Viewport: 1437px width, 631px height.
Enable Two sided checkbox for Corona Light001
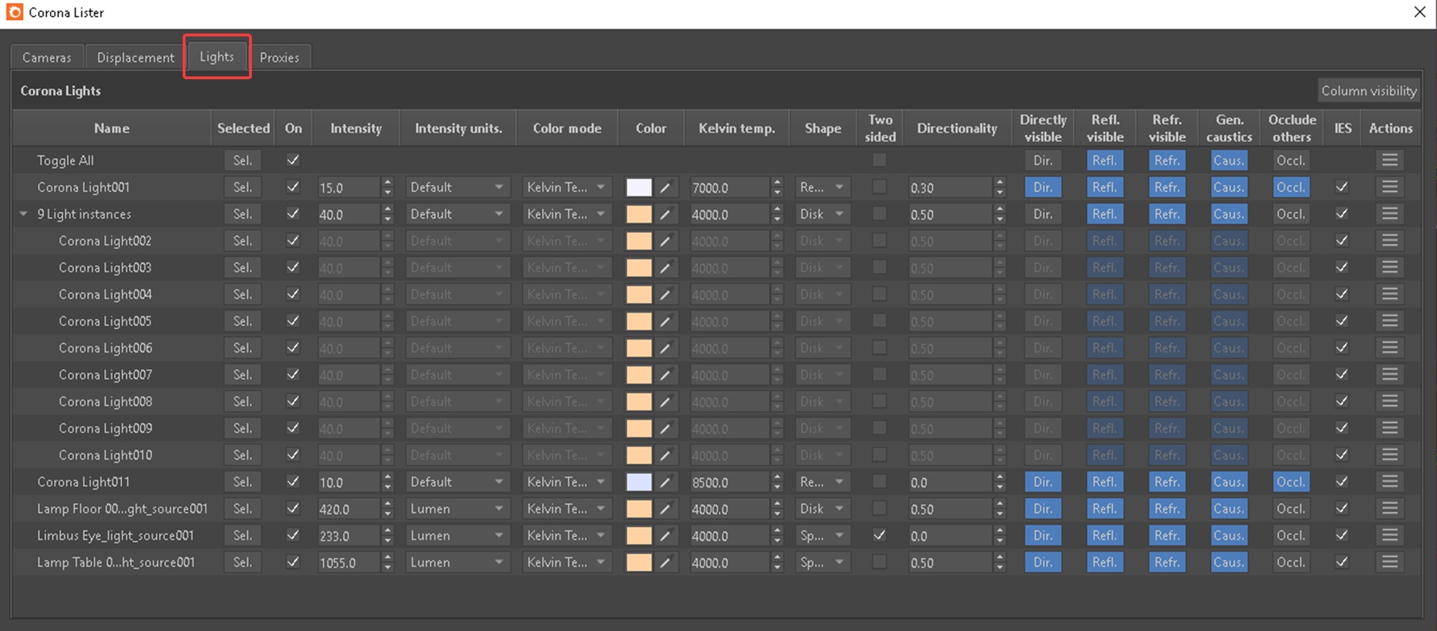point(880,187)
